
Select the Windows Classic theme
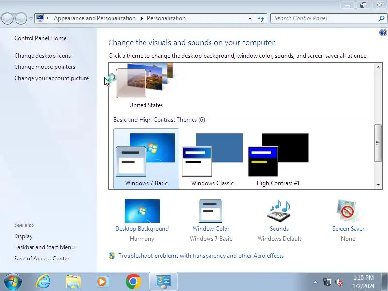pyautogui.click(x=212, y=159)
